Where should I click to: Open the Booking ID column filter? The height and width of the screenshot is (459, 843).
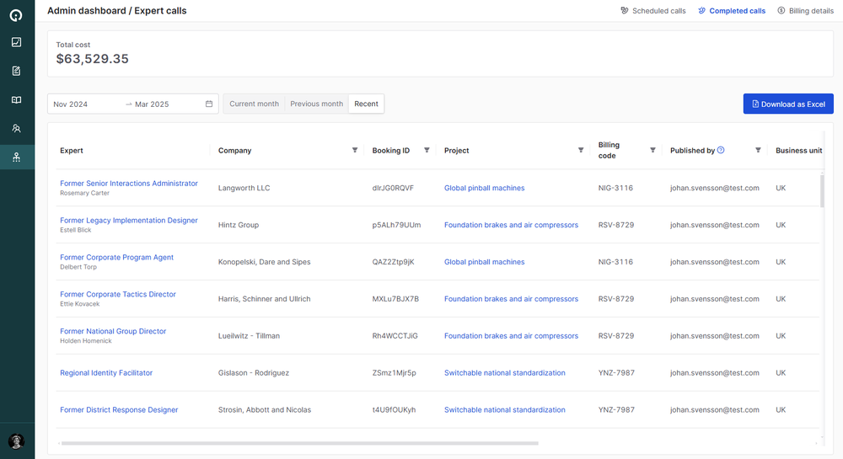tap(427, 150)
